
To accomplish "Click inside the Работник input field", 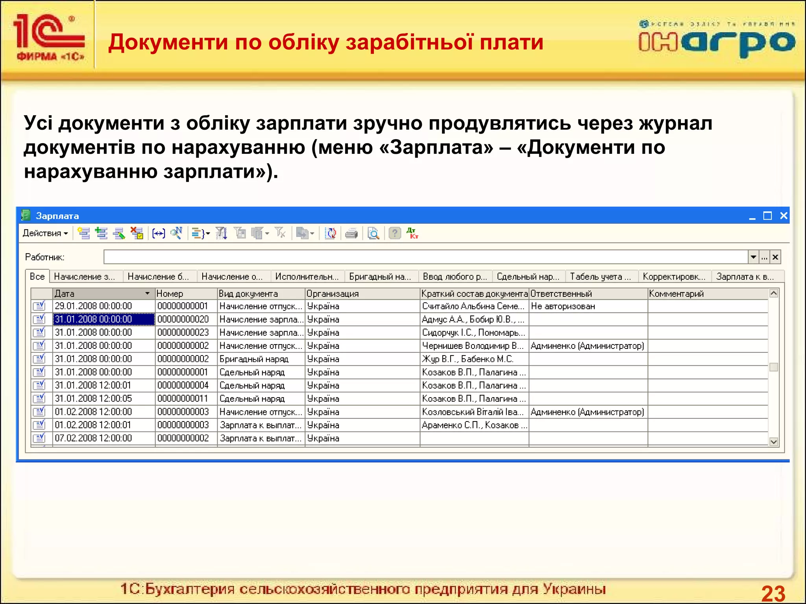I will (x=425, y=257).
